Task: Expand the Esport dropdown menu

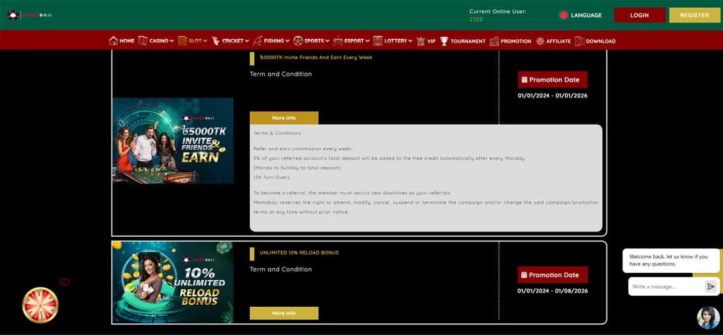Action: tap(367, 41)
